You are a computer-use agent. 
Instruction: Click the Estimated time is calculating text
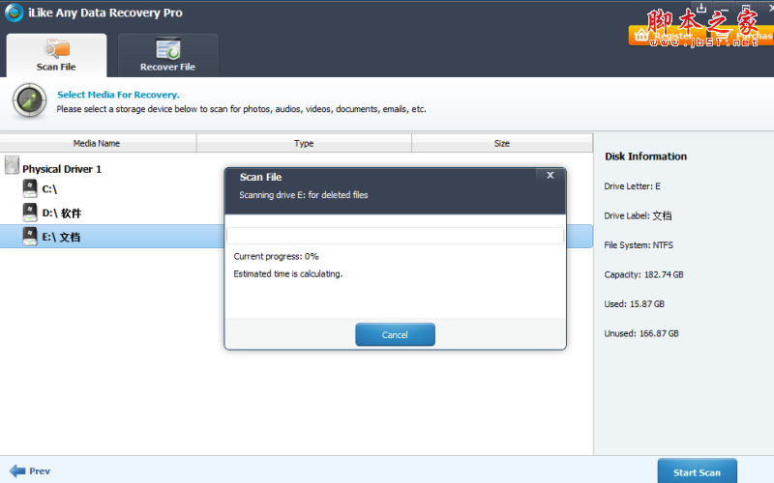(x=287, y=273)
